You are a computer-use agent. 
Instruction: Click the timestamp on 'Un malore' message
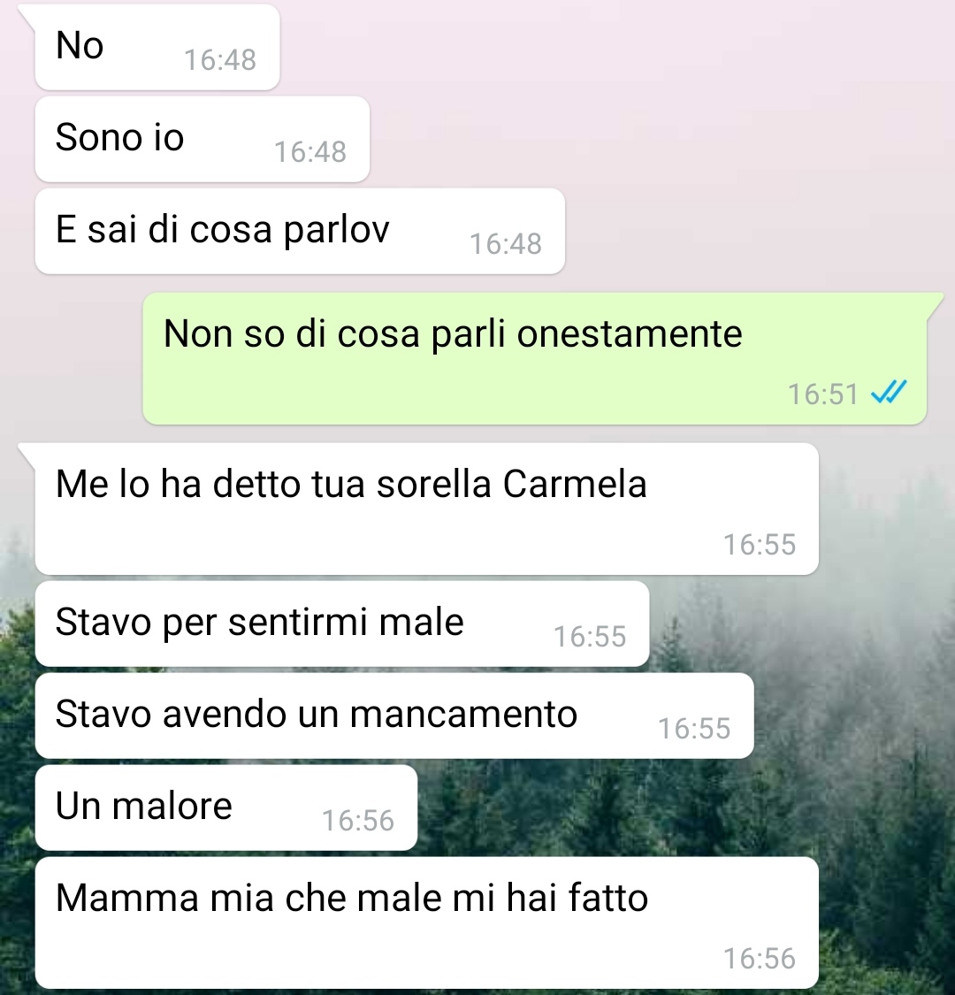coord(358,821)
